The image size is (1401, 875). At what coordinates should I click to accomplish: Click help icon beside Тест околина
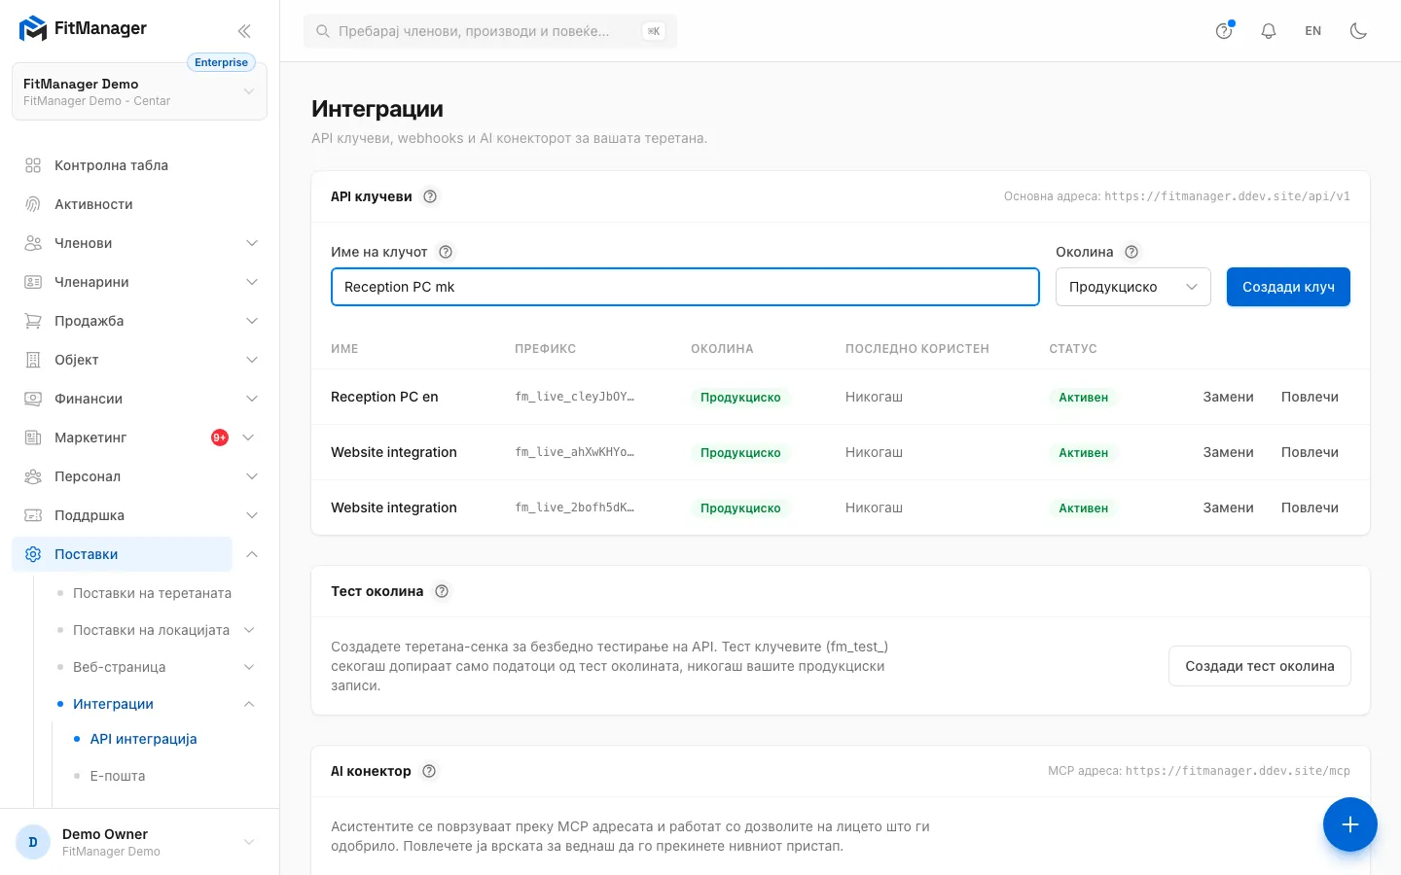tap(442, 591)
